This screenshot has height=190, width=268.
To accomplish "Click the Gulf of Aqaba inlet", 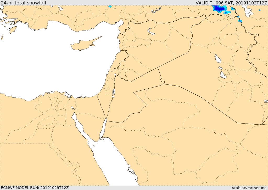I will (x=103, y=129).
